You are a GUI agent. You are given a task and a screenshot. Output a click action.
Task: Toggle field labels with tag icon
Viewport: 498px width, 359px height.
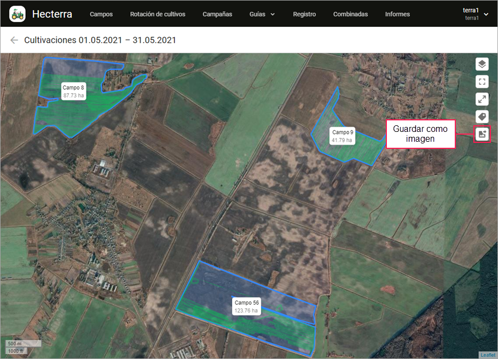(x=482, y=117)
